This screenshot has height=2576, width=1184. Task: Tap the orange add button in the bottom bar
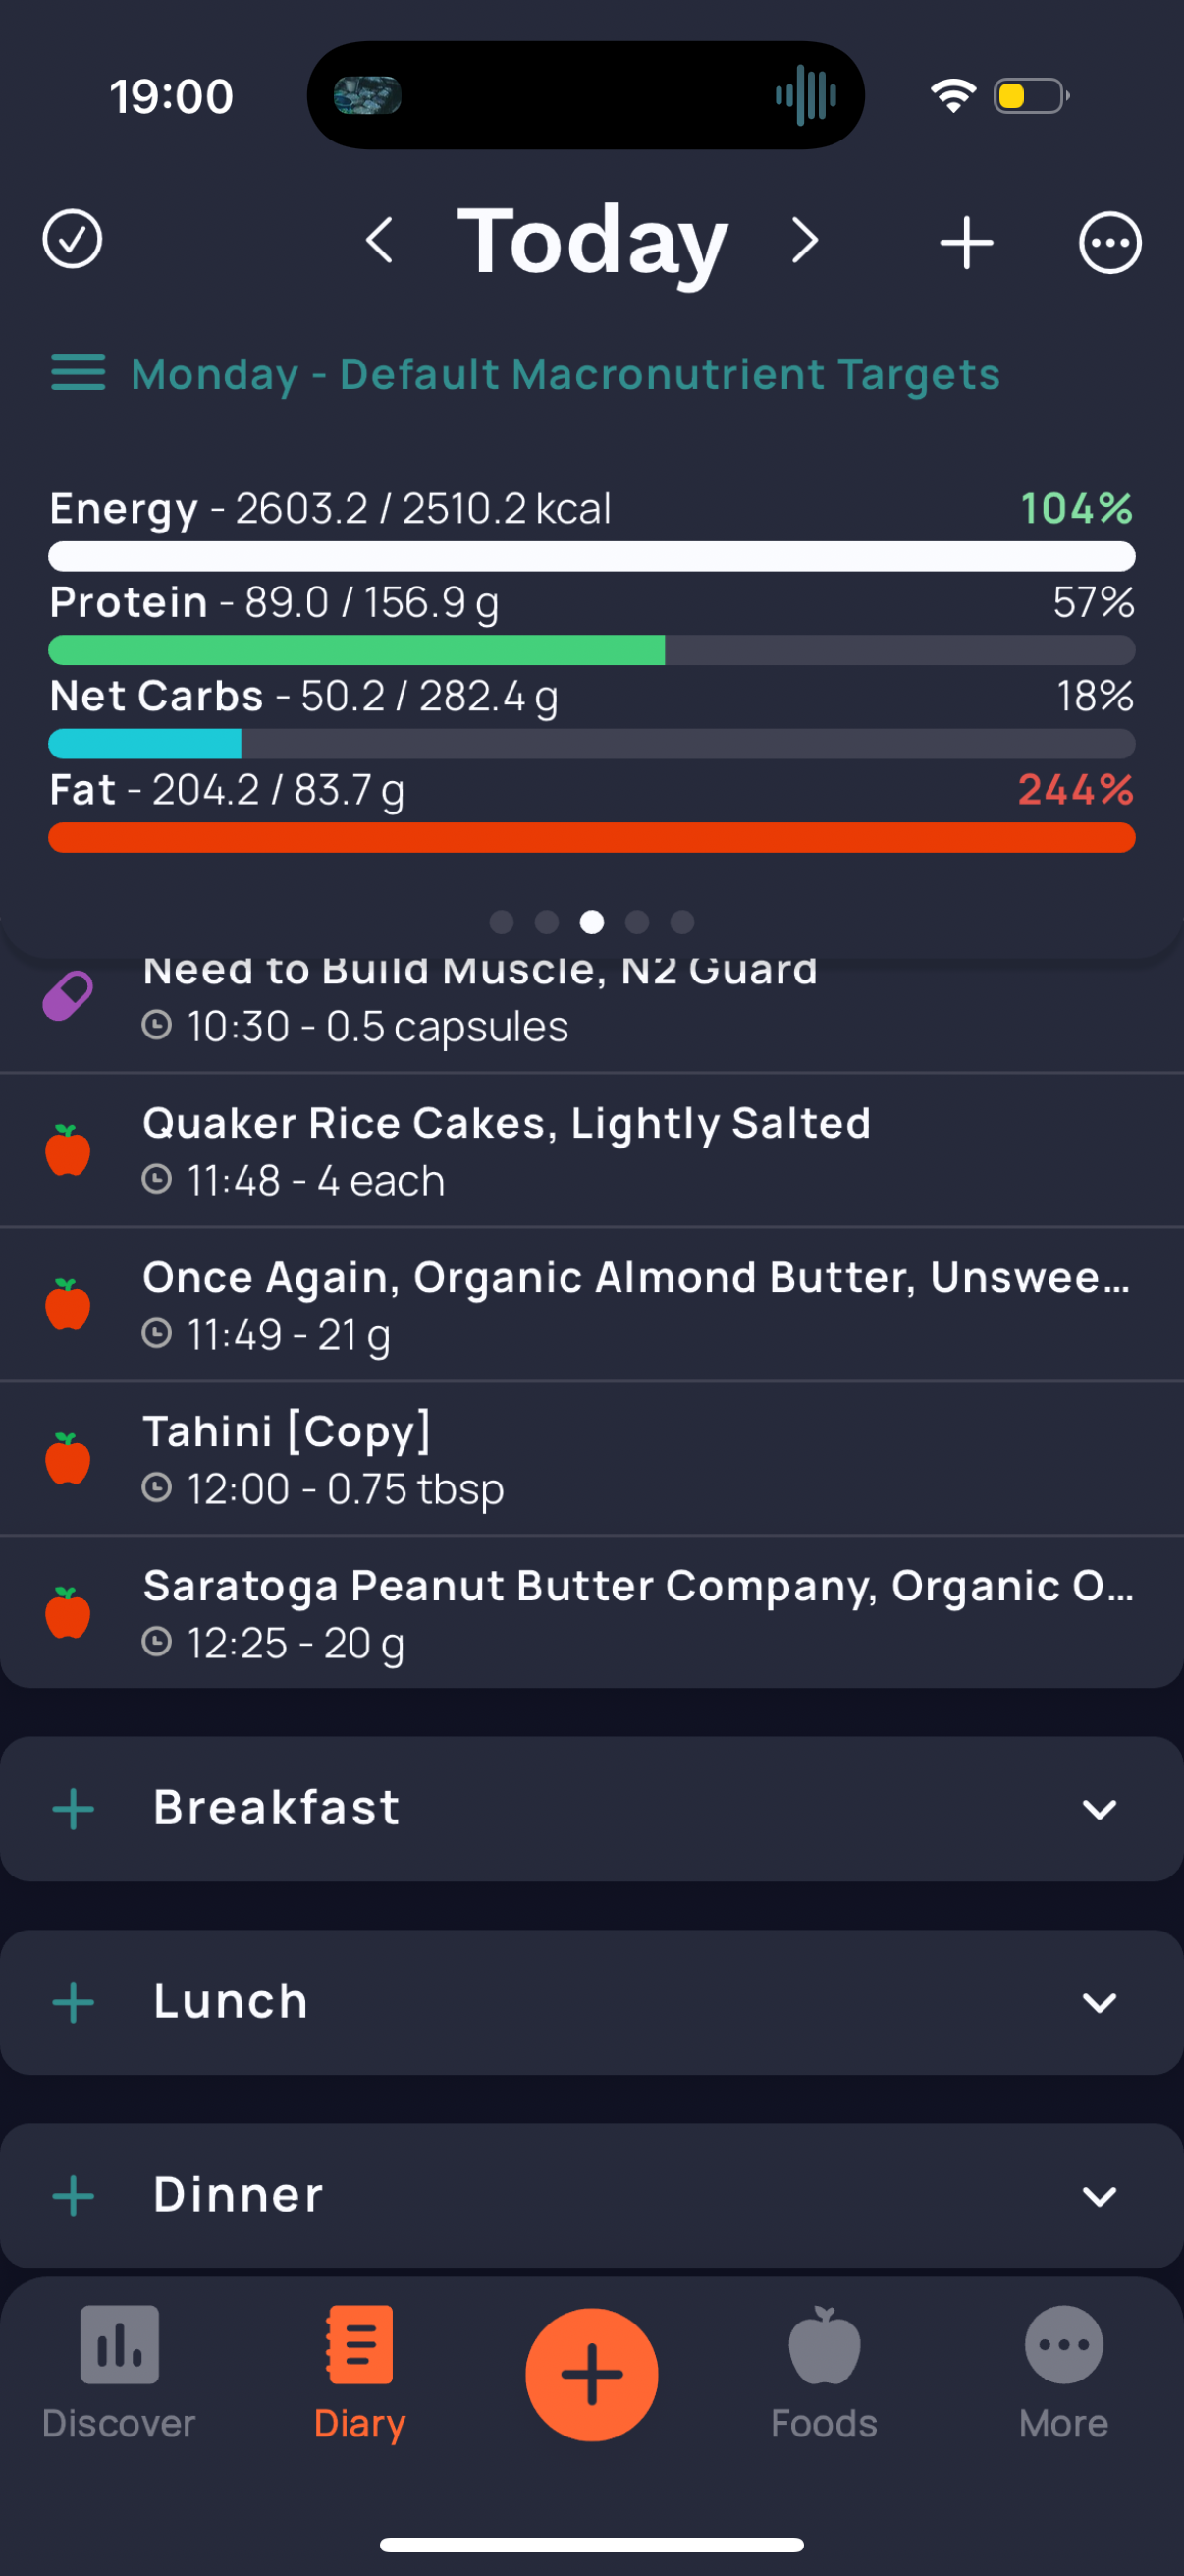(591, 2374)
